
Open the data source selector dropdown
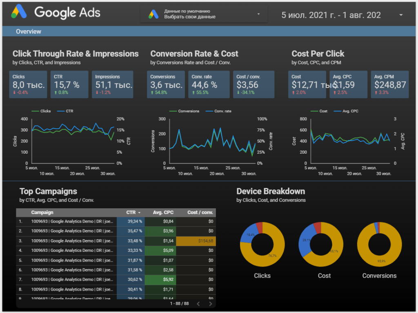tap(258, 14)
